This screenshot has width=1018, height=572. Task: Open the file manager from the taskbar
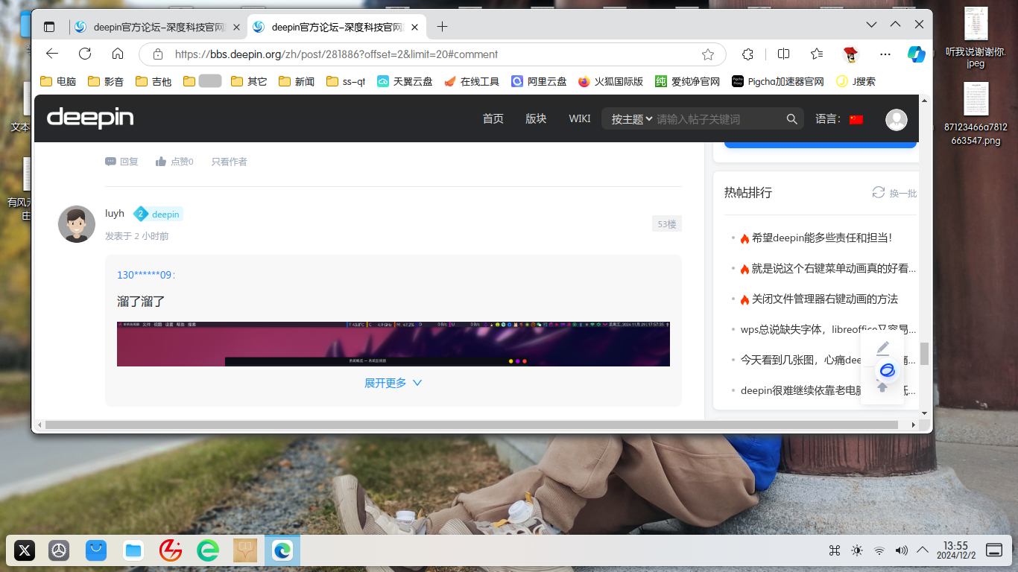point(133,550)
